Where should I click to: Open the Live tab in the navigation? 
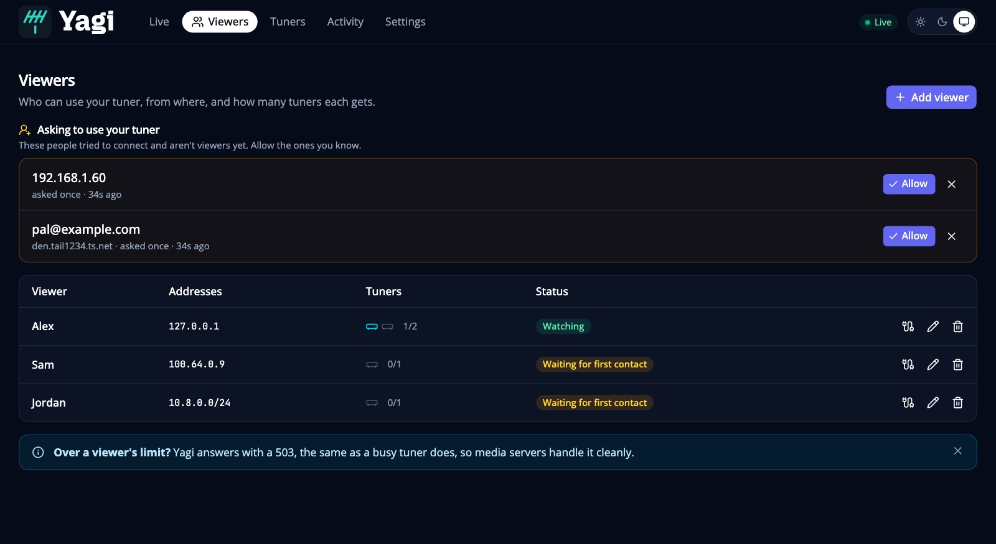point(159,22)
